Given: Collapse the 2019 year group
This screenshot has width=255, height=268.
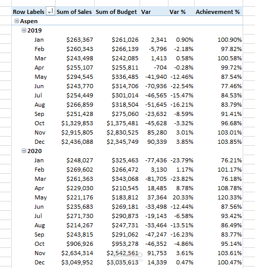Looking at the screenshot, I should point(24,30).
